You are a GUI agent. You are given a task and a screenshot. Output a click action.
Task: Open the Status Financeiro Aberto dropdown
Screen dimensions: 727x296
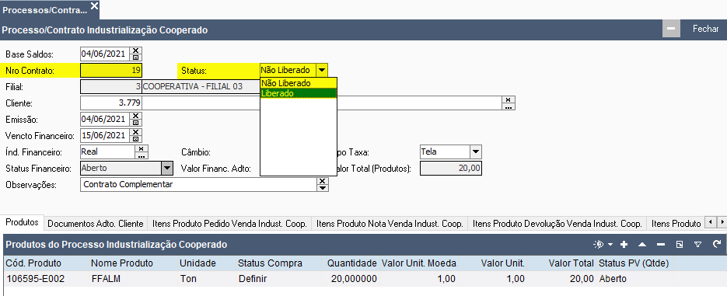[166, 168]
